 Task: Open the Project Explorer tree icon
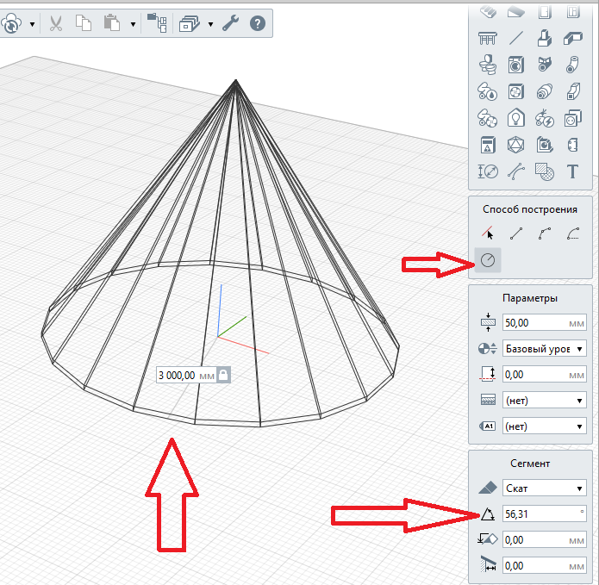(157, 23)
